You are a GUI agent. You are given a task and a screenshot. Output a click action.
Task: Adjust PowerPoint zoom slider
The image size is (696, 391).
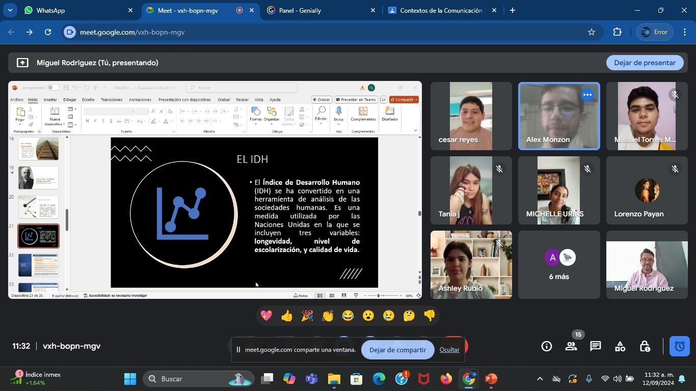pyautogui.click(x=378, y=295)
